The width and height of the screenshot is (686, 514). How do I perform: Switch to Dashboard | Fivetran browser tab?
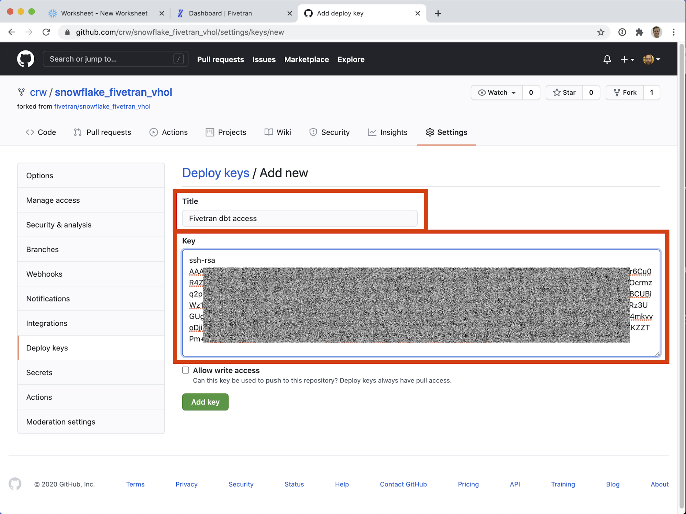[220, 13]
